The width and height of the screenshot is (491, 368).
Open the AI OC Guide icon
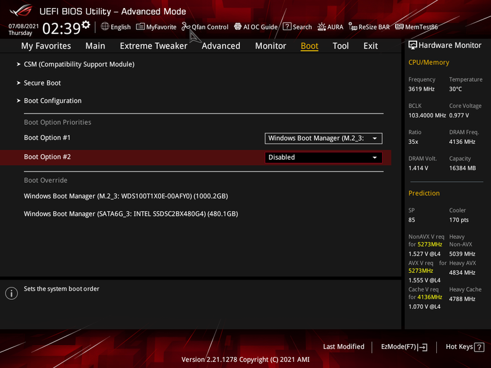coord(238,26)
